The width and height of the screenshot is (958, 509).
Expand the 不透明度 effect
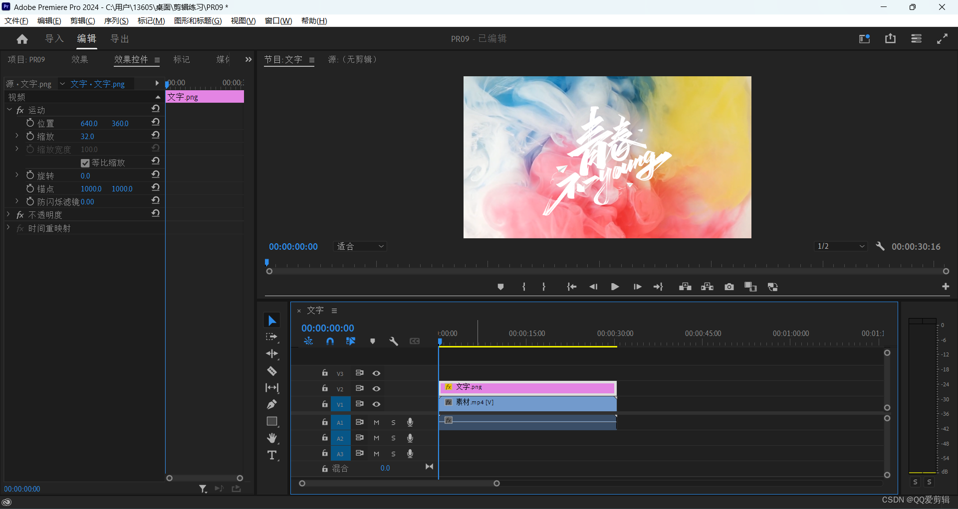pos(8,214)
